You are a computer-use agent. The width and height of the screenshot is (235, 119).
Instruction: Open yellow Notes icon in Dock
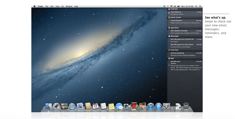111,106
